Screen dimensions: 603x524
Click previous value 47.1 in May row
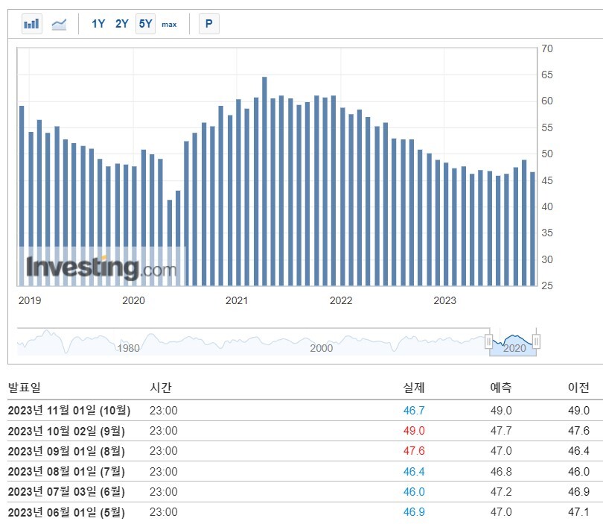tap(578, 512)
